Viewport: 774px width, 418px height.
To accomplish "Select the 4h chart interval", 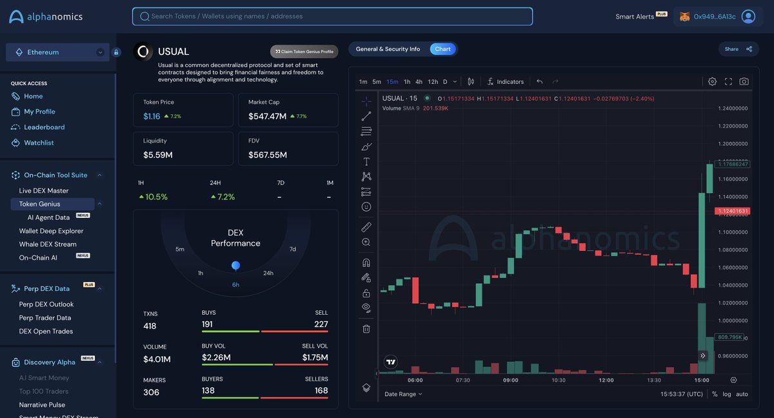I will [419, 82].
